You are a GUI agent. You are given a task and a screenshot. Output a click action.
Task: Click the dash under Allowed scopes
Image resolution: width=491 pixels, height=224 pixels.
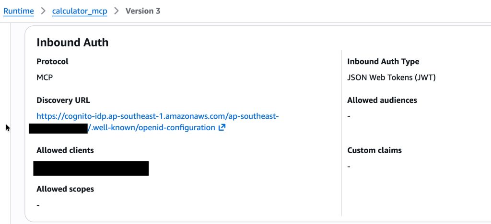(38, 205)
